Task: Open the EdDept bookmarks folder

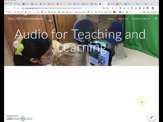Action: pos(99,12)
